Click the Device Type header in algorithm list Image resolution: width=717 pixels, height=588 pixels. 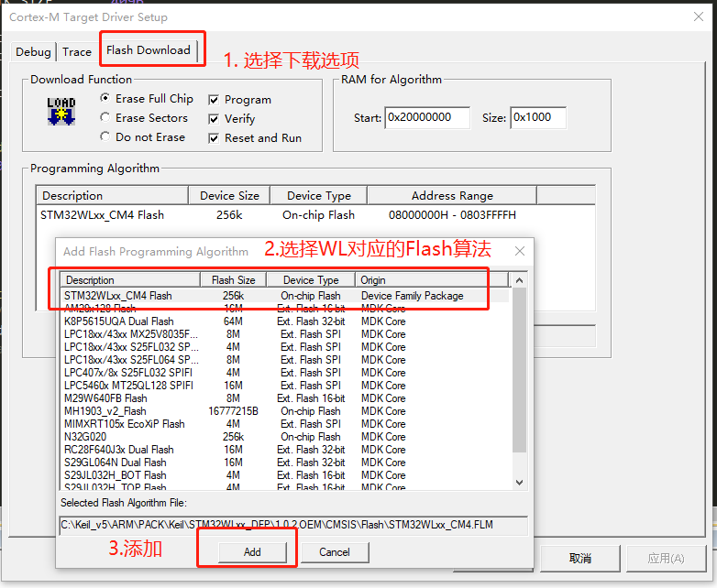tap(311, 280)
